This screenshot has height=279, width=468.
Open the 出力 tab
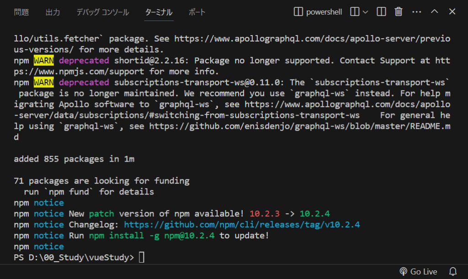click(x=53, y=12)
